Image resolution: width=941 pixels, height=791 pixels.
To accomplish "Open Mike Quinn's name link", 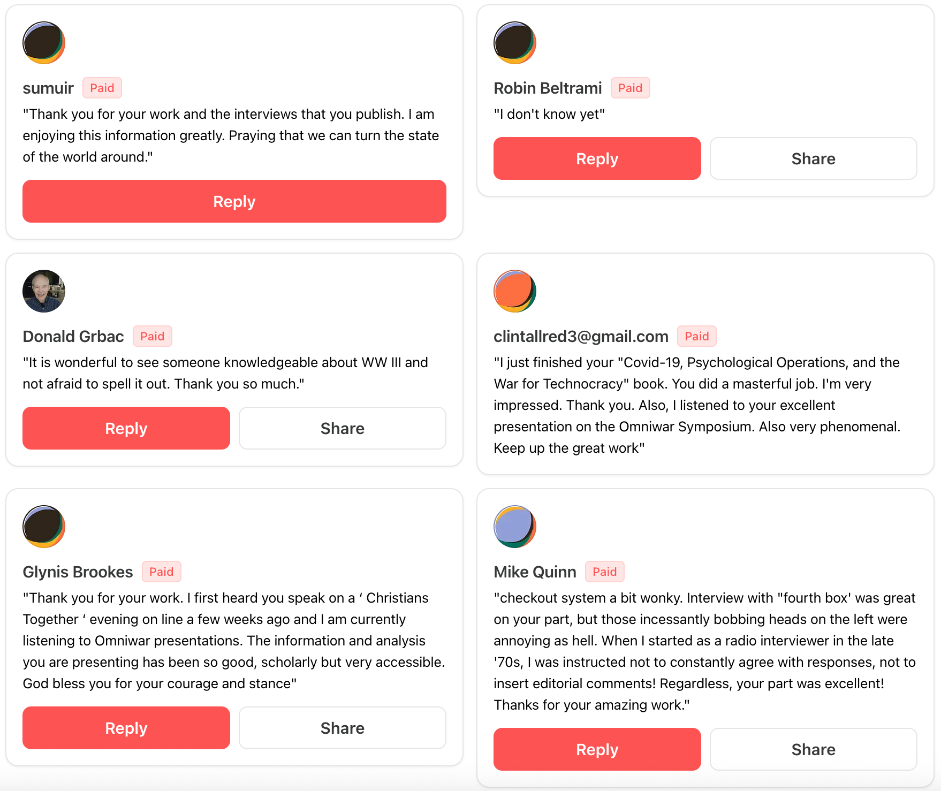I will point(535,572).
